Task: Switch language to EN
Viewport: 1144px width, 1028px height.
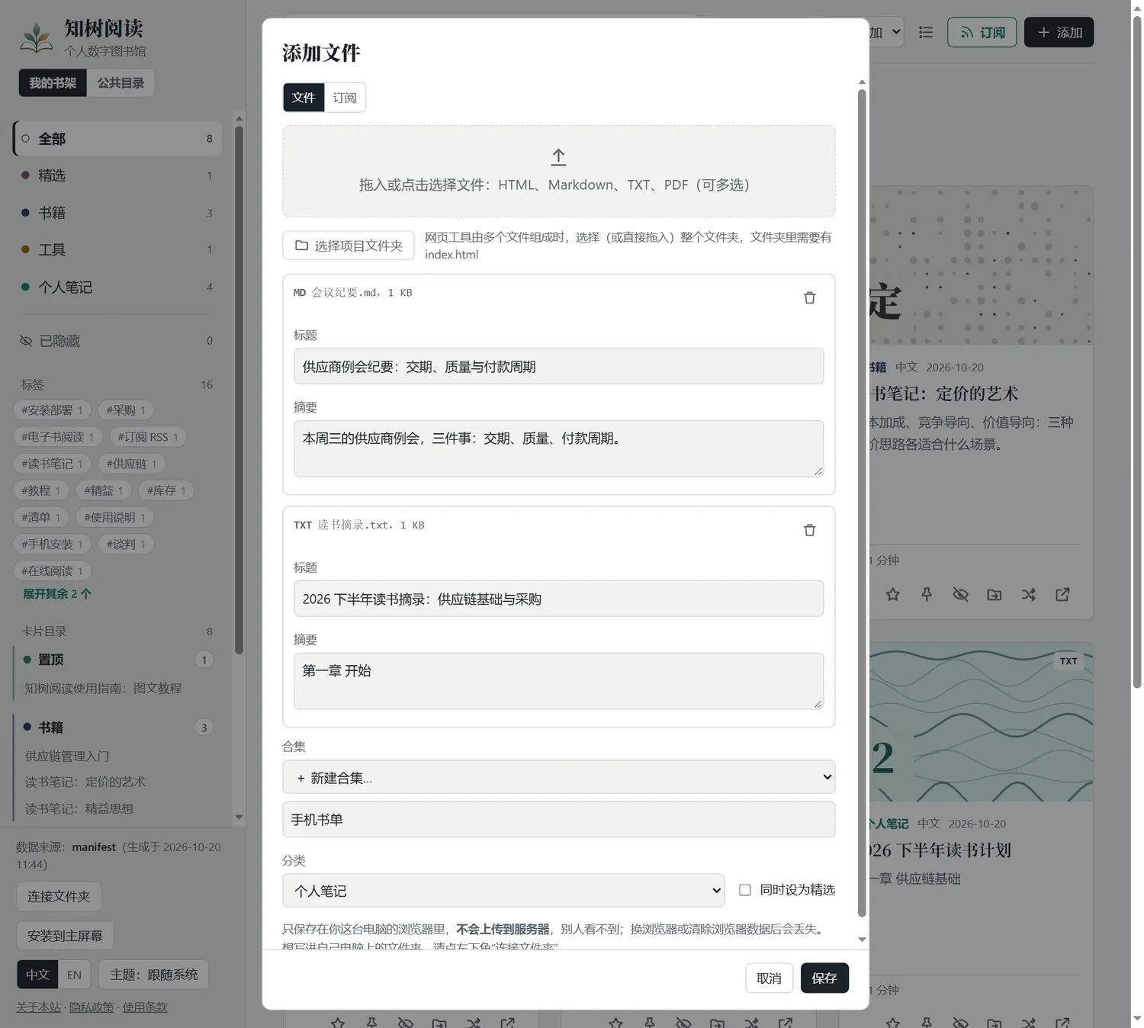Action: pyautogui.click(x=74, y=975)
